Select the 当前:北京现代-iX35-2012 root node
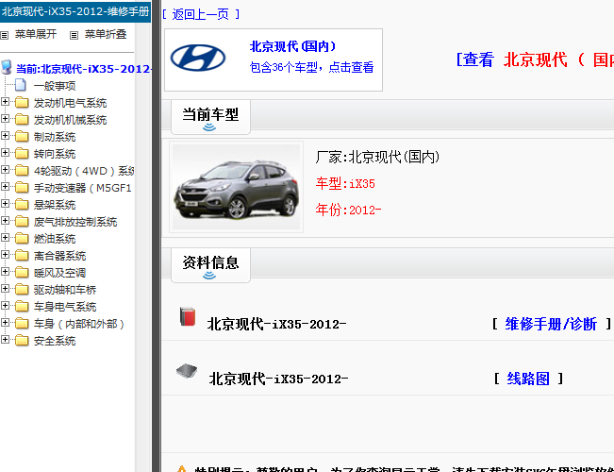Screen dimensions: 614x472 (83, 69)
